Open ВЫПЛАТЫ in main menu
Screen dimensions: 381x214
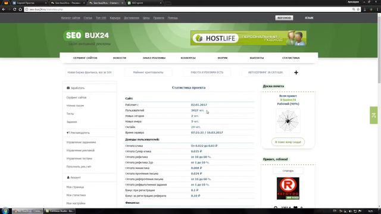(257, 58)
